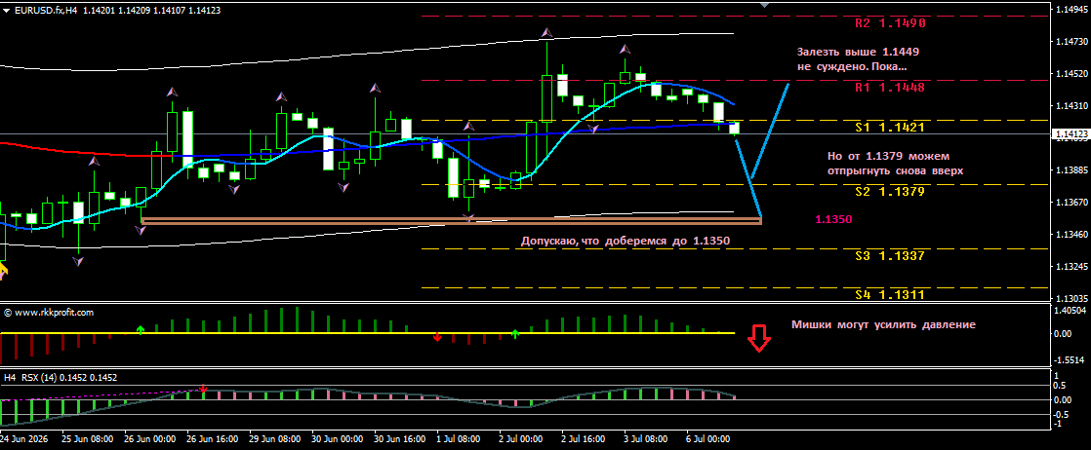Select the text 'отпрыгнуть снова вверх'
Image resolution: width=1091 pixels, height=450 pixels.
pos(896,170)
